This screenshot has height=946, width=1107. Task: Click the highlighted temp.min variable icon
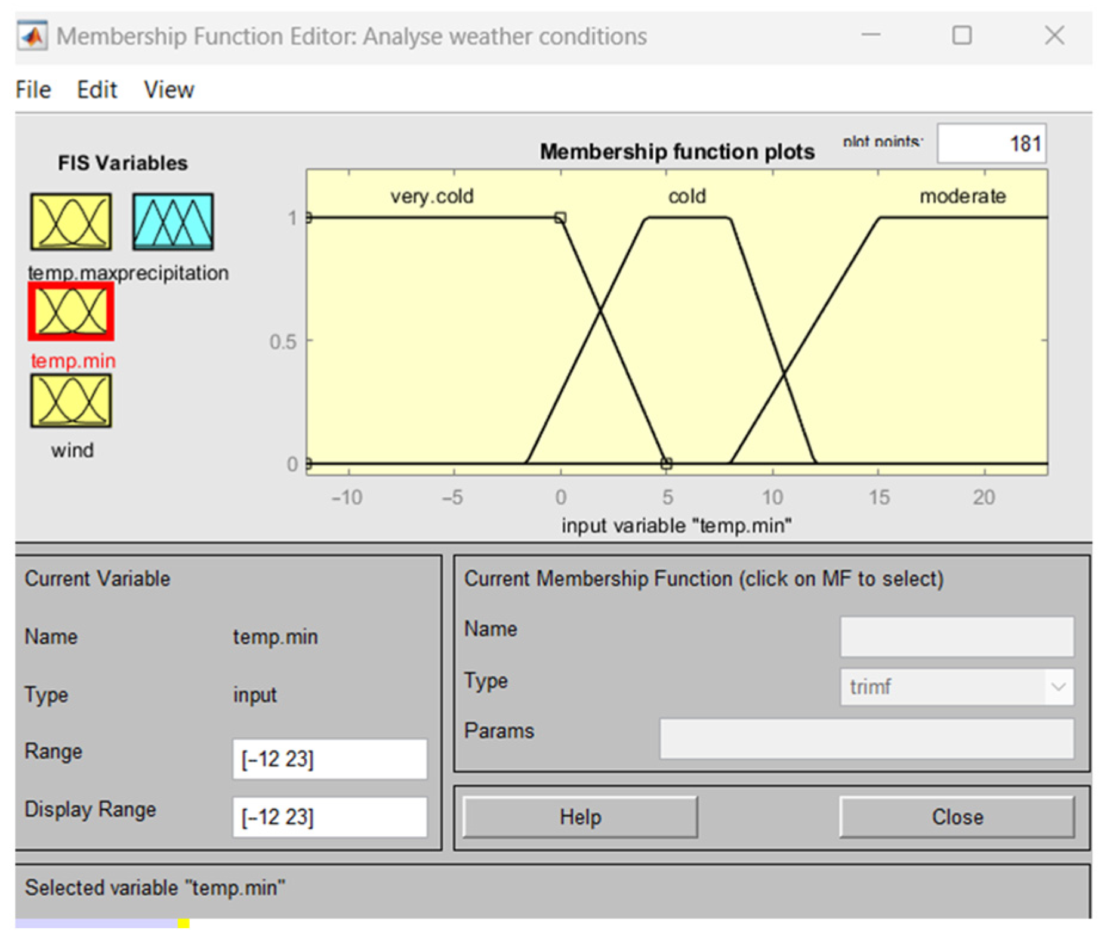pos(71,311)
